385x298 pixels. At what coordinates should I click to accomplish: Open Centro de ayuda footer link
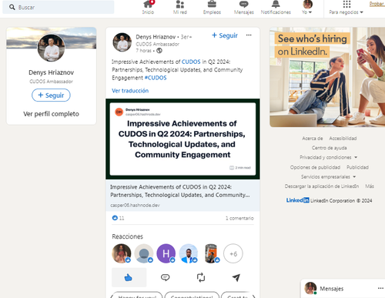[x=329, y=148]
